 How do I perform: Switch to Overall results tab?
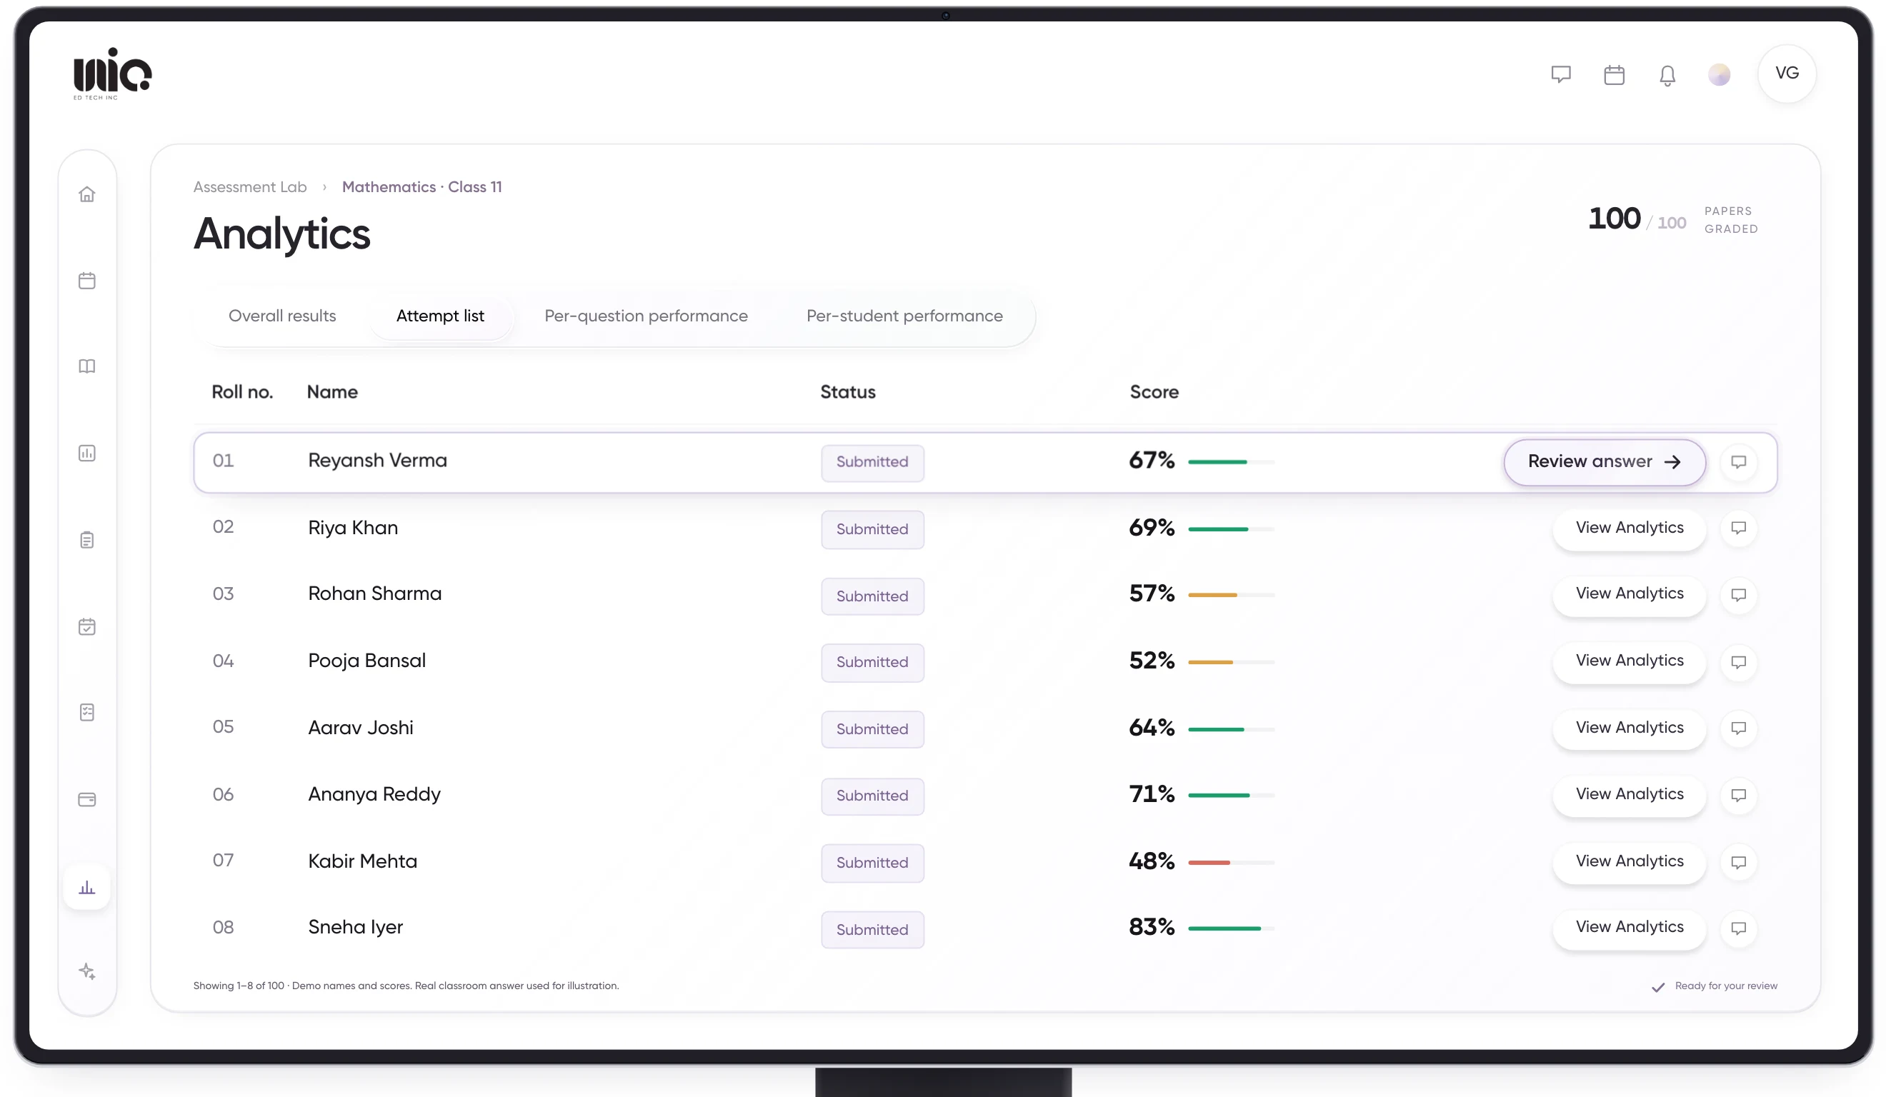click(282, 316)
